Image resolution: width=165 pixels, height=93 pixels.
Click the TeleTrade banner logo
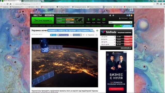[x=108, y=32]
